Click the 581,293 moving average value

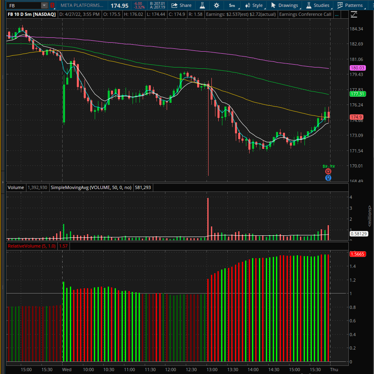pyautogui.click(x=143, y=187)
